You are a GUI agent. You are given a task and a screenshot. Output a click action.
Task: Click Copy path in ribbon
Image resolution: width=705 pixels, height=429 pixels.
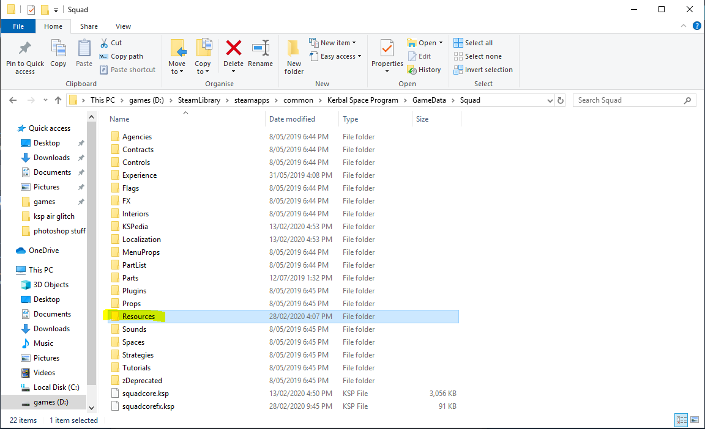(121, 56)
